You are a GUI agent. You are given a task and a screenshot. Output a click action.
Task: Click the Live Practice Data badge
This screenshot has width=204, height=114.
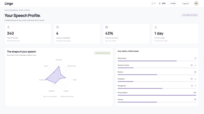tap(190, 15)
